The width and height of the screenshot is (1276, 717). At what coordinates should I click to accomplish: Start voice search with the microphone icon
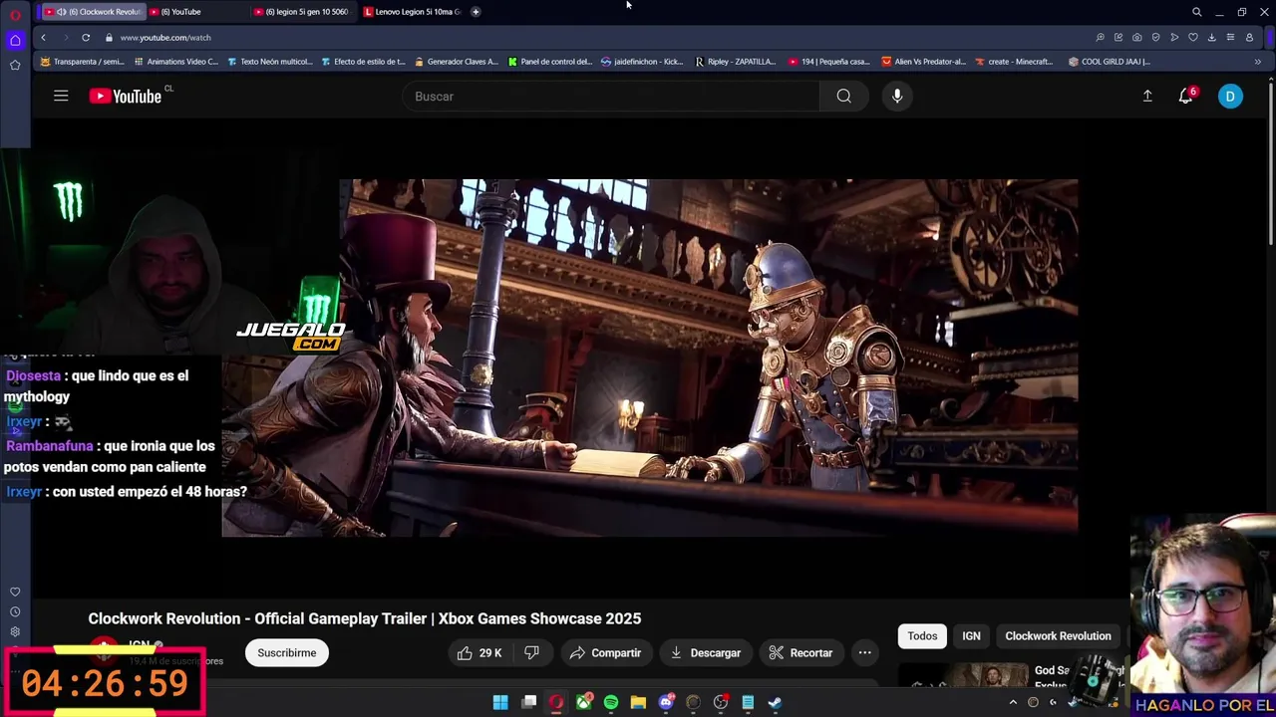point(897,96)
